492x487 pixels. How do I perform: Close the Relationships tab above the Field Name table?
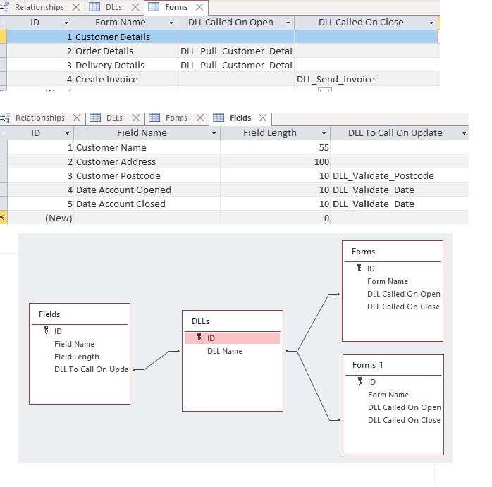[77, 118]
